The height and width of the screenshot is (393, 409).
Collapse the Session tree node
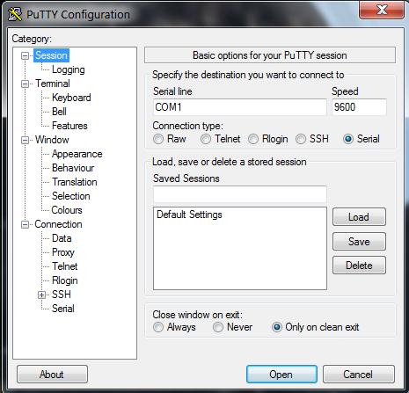tap(26, 55)
